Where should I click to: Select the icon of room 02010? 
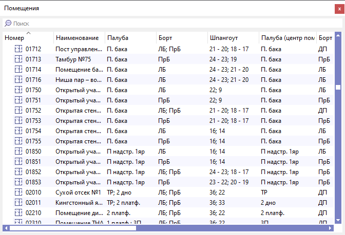[x=18, y=193]
